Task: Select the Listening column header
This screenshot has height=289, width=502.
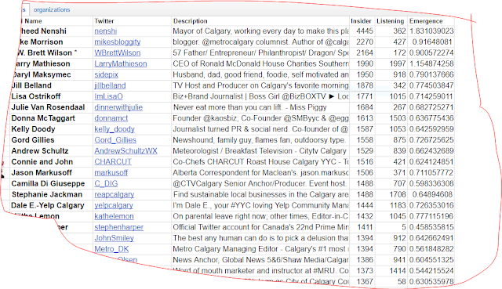Action: [x=391, y=21]
